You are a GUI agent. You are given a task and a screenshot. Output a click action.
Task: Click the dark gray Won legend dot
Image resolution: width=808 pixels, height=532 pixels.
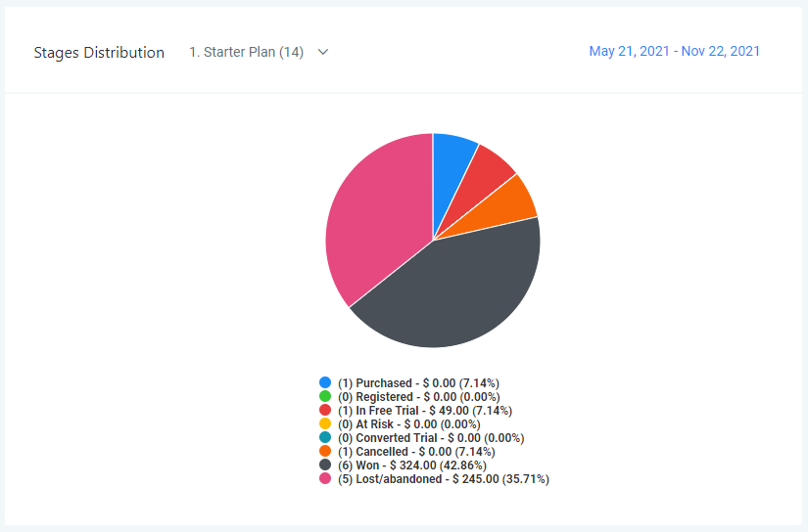pos(325,465)
